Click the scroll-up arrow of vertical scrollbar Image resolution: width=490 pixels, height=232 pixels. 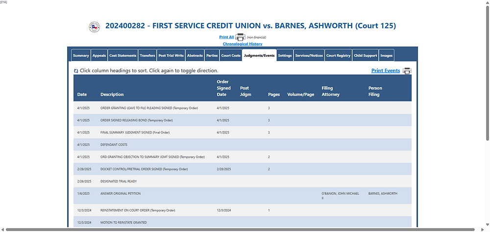click(x=487, y=2)
